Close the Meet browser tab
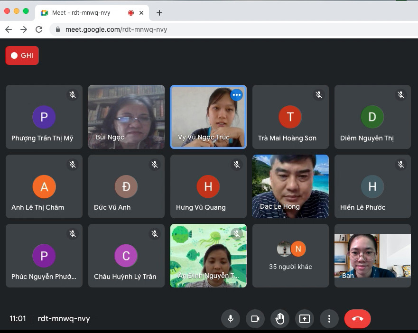Image resolution: width=418 pixels, height=333 pixels. pyautogui.click(x=141, y=13)
